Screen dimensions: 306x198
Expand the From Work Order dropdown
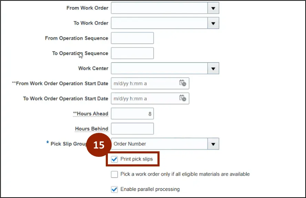pos(213,8)
